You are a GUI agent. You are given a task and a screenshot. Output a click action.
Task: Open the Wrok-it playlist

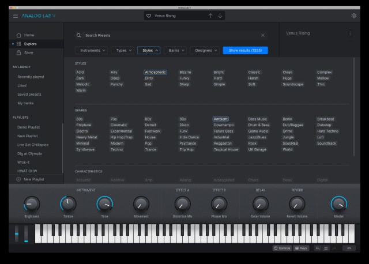tap(23, 162)
